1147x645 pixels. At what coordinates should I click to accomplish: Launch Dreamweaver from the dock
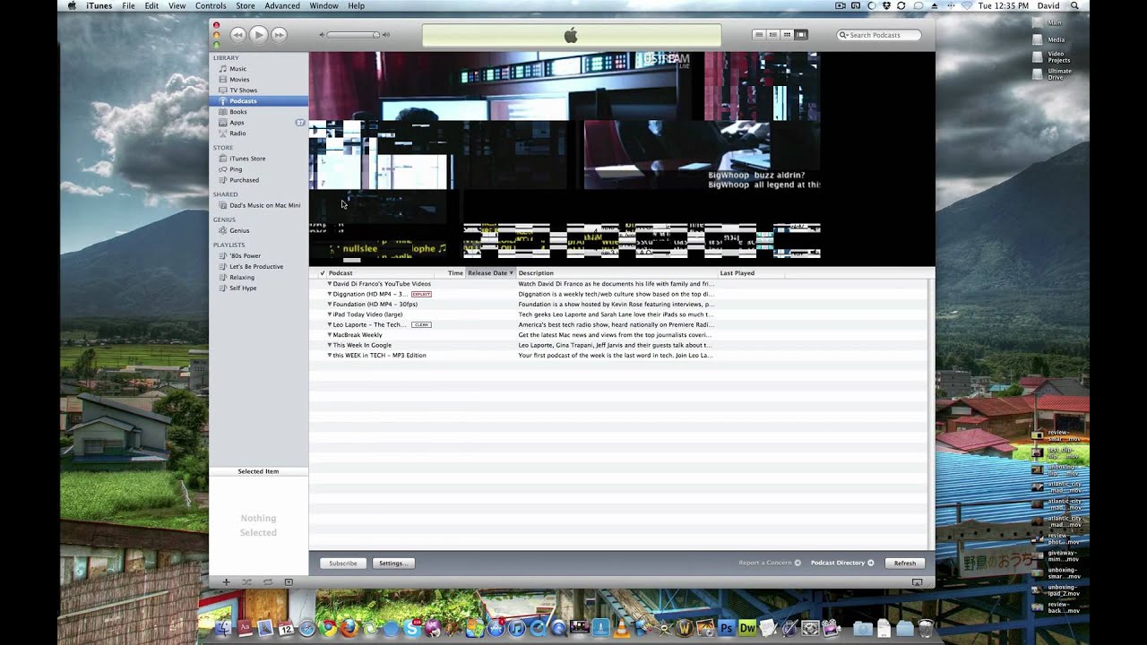coord(747,629)
